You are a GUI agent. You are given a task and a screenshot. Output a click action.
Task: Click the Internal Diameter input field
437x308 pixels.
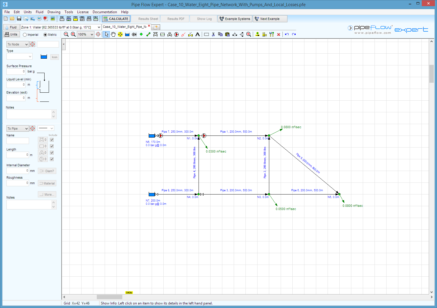(x=18, y=171)
